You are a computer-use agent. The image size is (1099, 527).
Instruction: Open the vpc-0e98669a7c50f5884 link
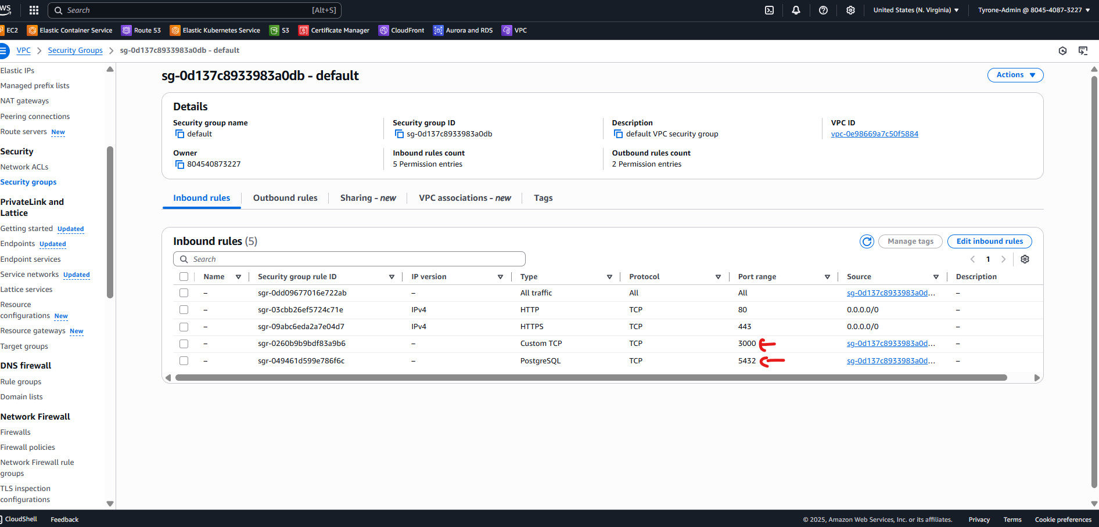(x=874, y=133)
